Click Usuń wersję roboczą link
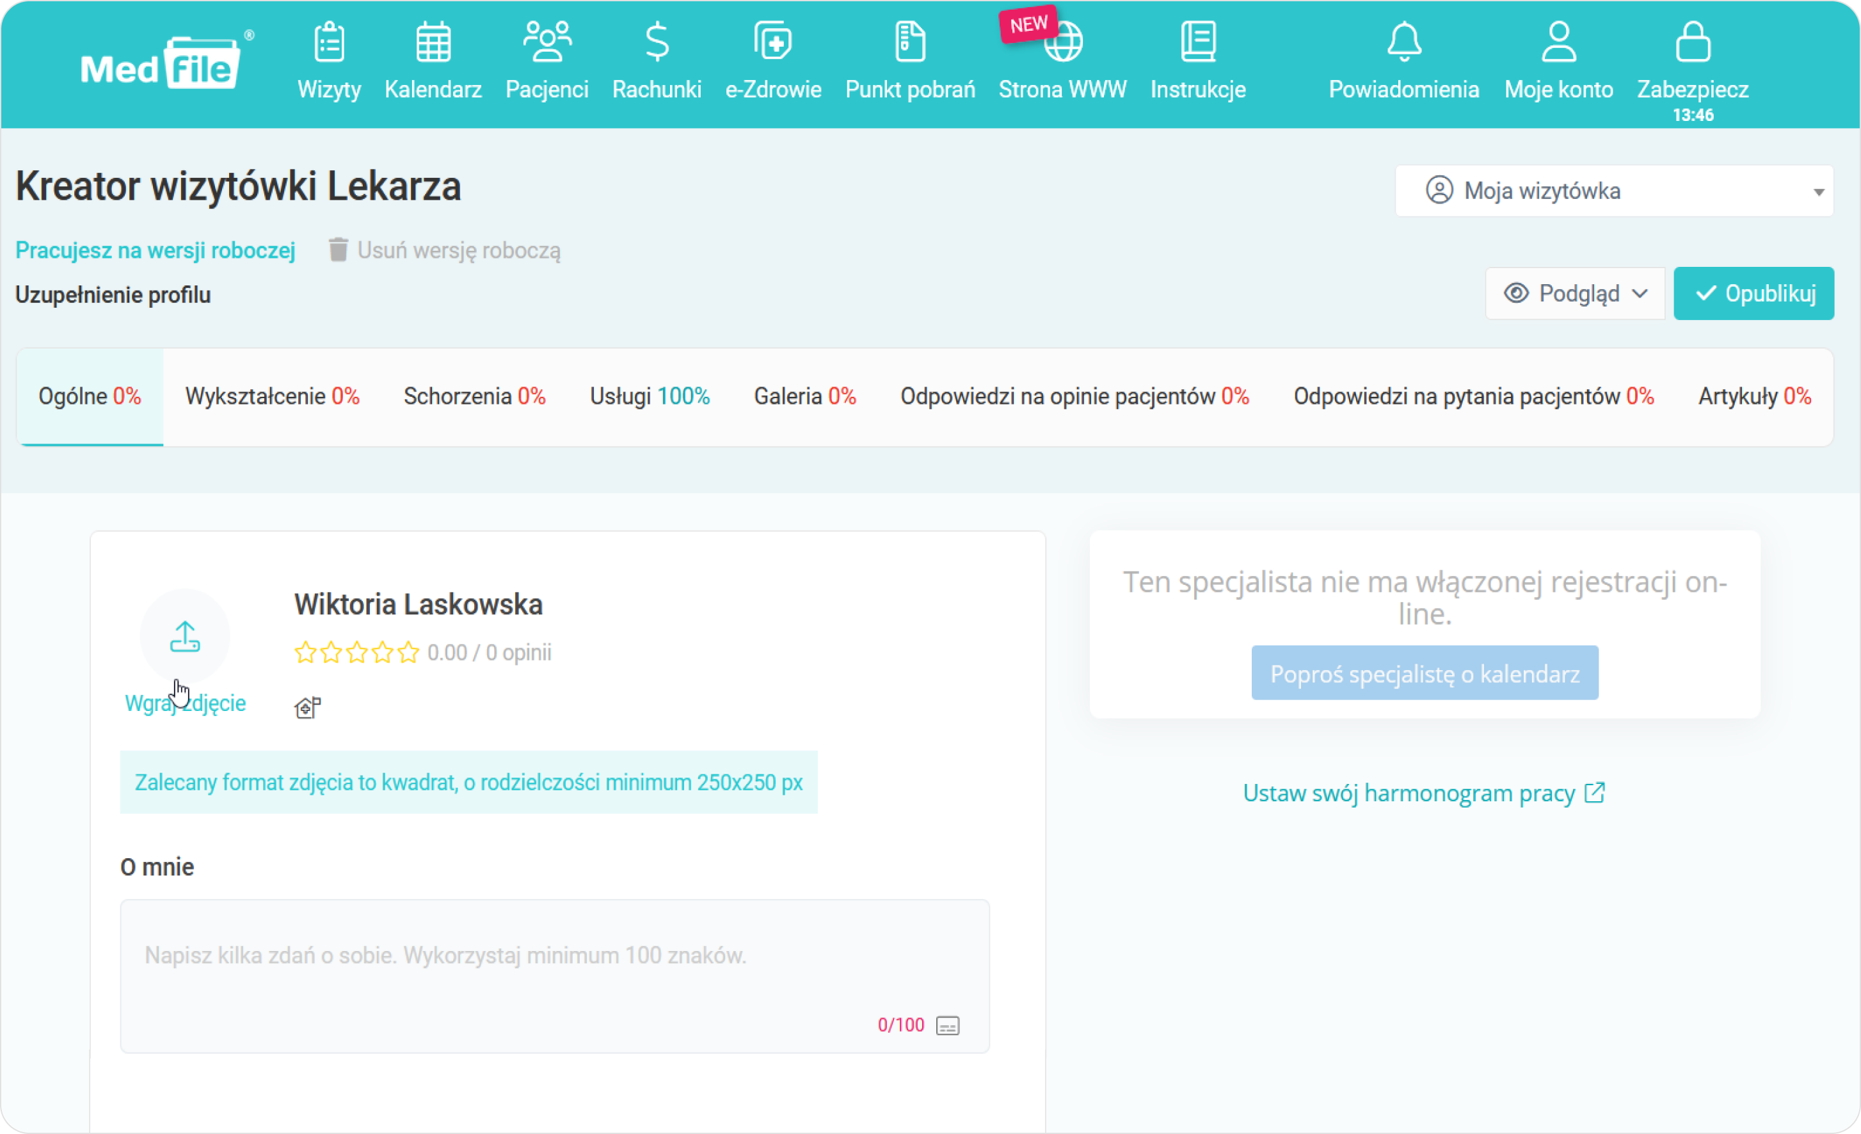Screen dimensions: 1861x1134 (x=444, y=250)
